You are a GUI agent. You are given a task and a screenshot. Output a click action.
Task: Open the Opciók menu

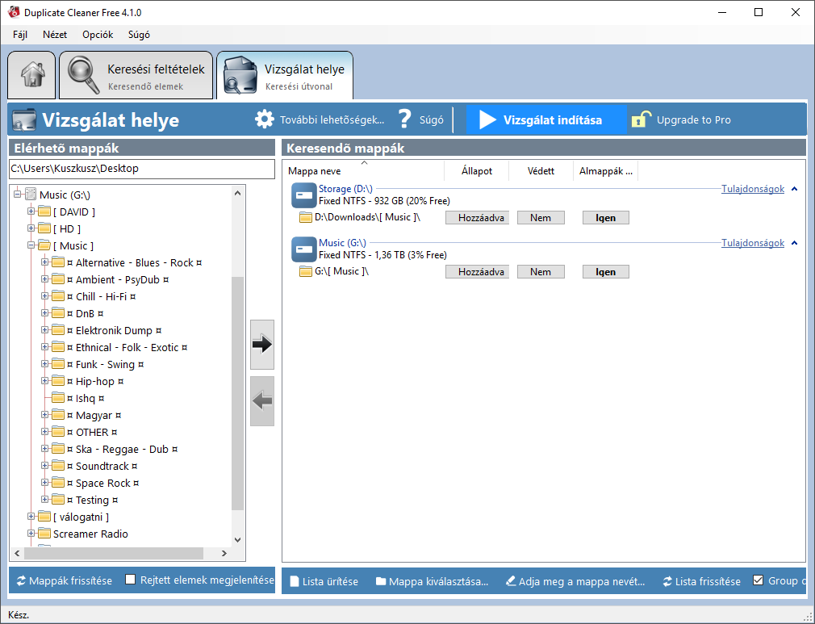coord(98,35)
